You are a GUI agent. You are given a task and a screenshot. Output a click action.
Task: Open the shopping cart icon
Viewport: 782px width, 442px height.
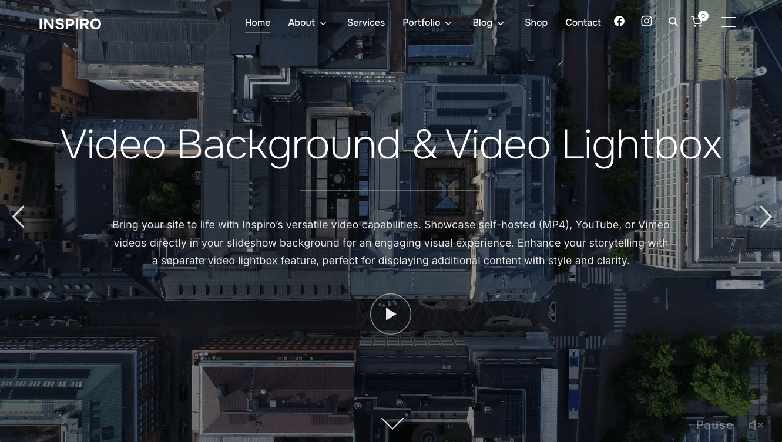click(x=697, y=22)
